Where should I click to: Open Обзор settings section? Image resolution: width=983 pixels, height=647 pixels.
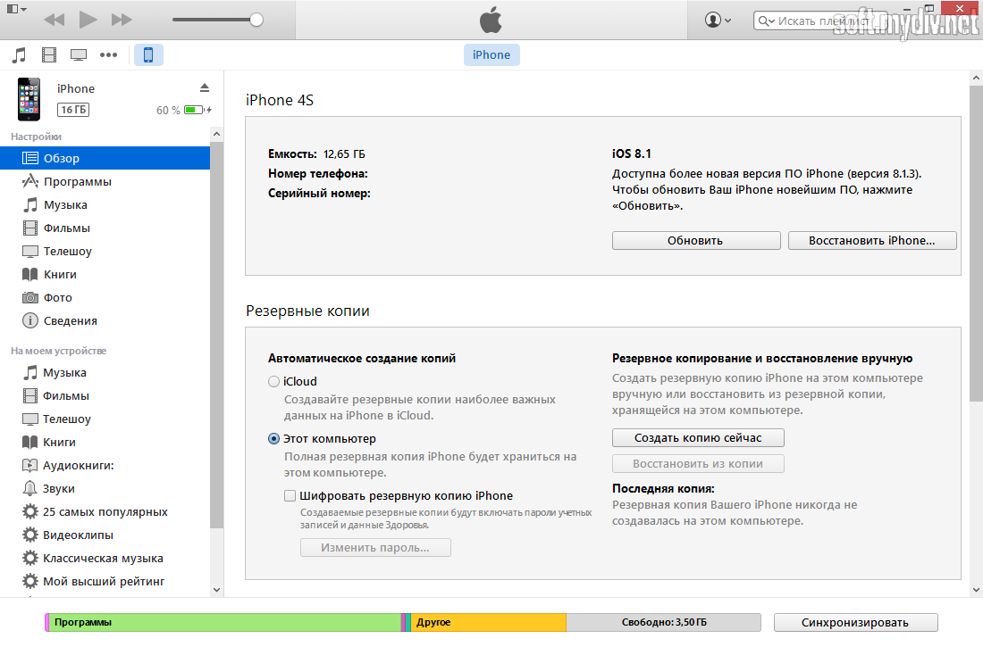[105, 159]
